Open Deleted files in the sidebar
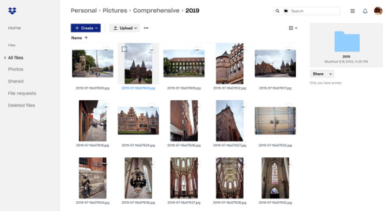The width and height of the screenshot is (390, 211). point(21,105)
